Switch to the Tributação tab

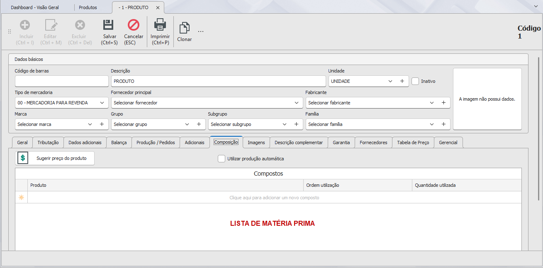[x=48, y=142]
